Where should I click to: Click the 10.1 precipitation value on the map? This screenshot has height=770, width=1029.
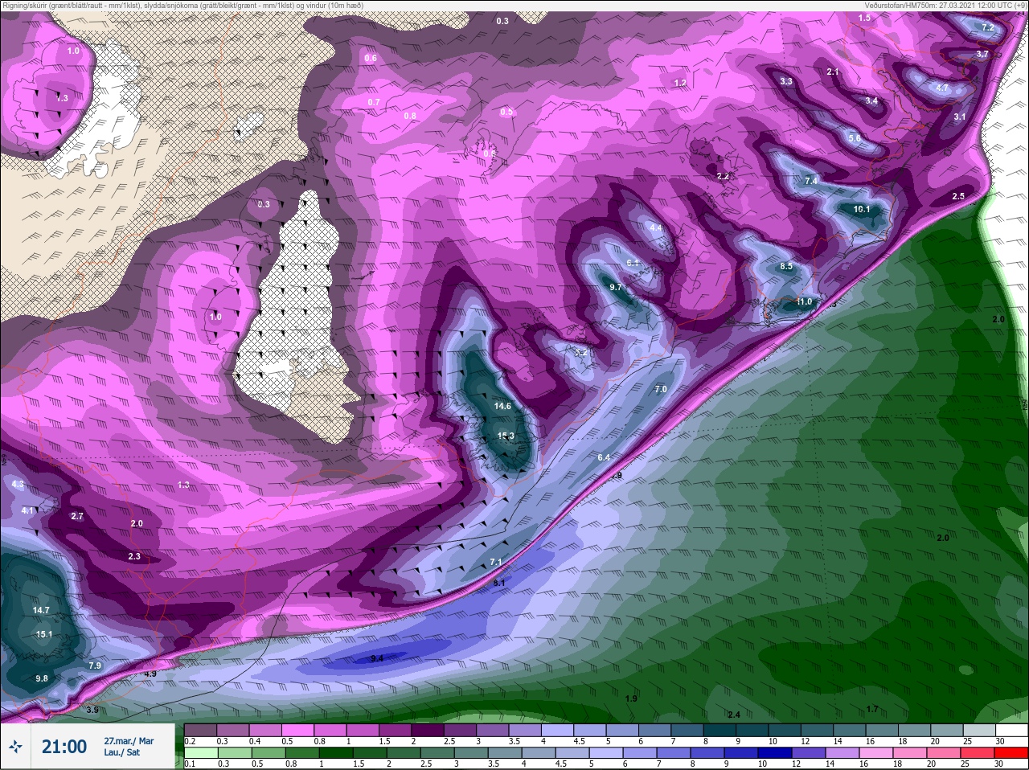[x=862, y=209]
